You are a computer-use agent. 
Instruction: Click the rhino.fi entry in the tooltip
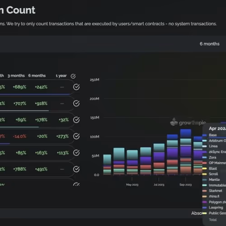pyautogui.click(x=214, y=196)
